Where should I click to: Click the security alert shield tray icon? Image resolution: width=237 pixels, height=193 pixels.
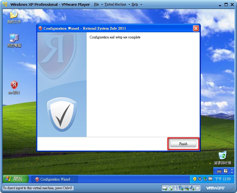tap(195, 179)
